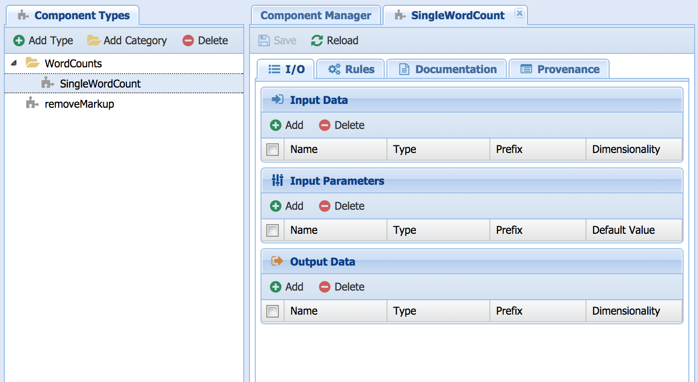Toggle the select-all checkbox in Input Parameters
Screen dimensions: 698x382
click(273, 230)
